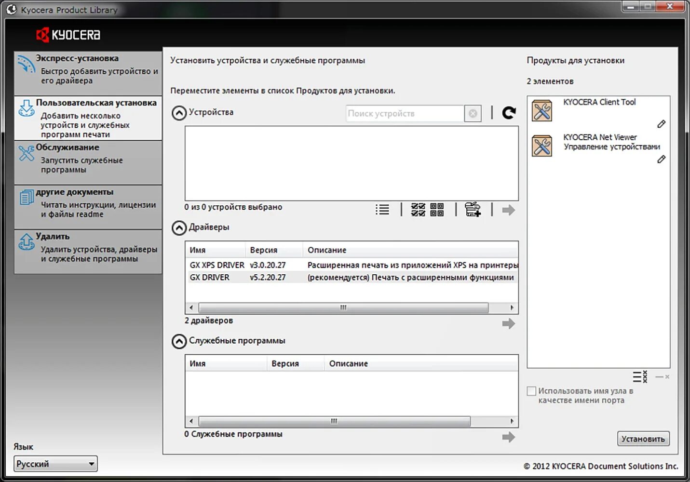Refresh the device list

click(x=509, y=113)
